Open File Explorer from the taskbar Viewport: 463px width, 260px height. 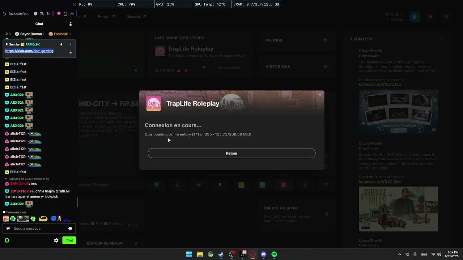pos(200,254)
